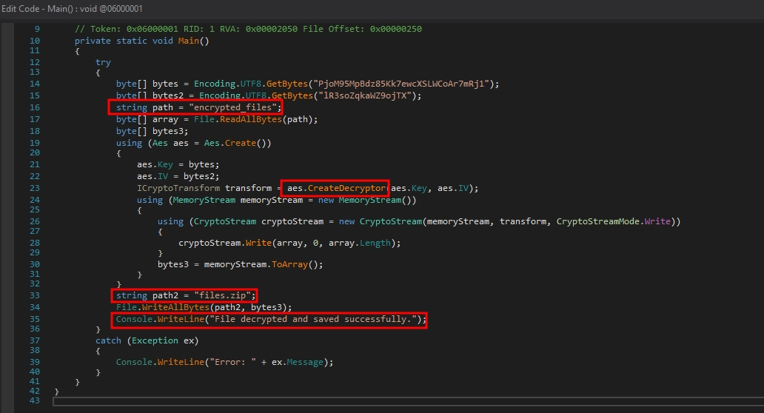
Task: Click the Main method name in declaration
Action: pos(191,40)
